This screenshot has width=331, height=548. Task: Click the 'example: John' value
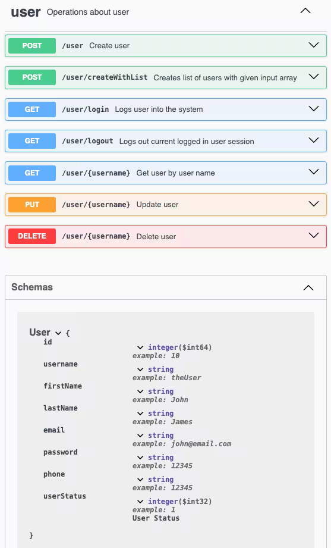pyautogui.click(x=160, y=400)
